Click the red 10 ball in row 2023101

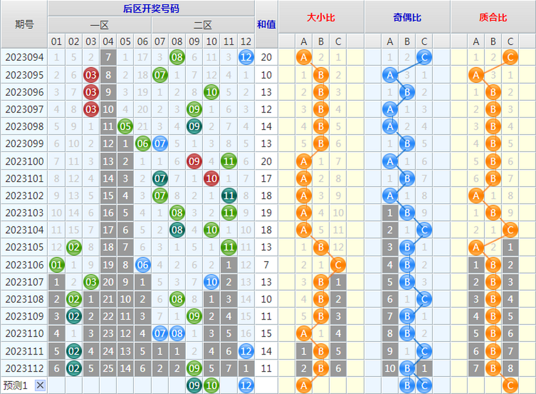[211, 178]
